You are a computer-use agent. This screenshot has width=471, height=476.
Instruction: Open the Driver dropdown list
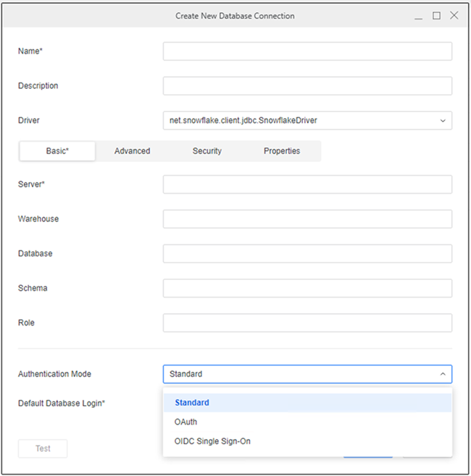point(307,121)
